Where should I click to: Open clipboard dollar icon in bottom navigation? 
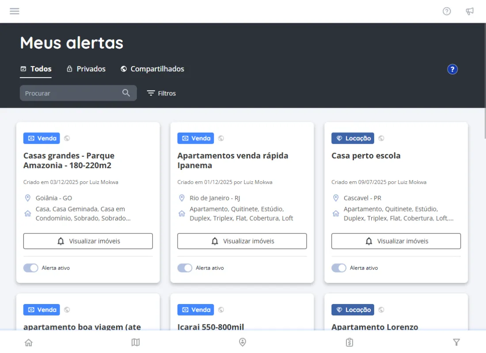coord(349,342)
